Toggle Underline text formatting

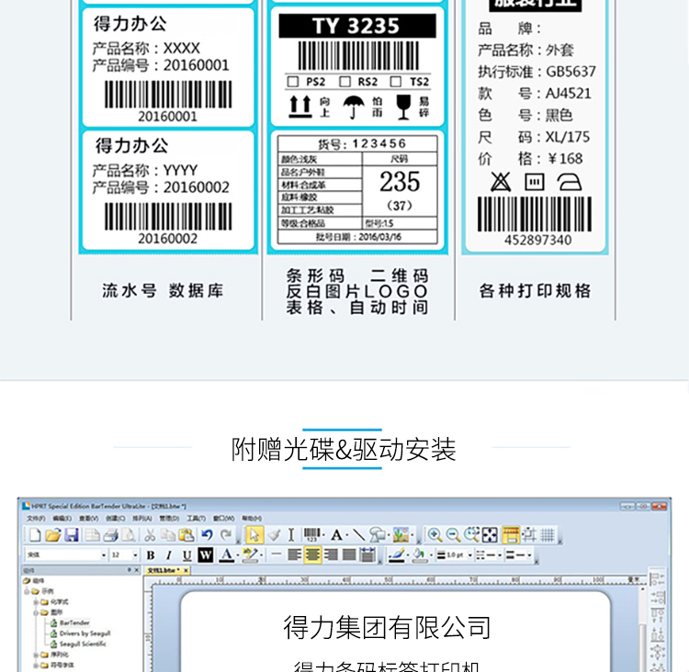(x=187, y=555)
